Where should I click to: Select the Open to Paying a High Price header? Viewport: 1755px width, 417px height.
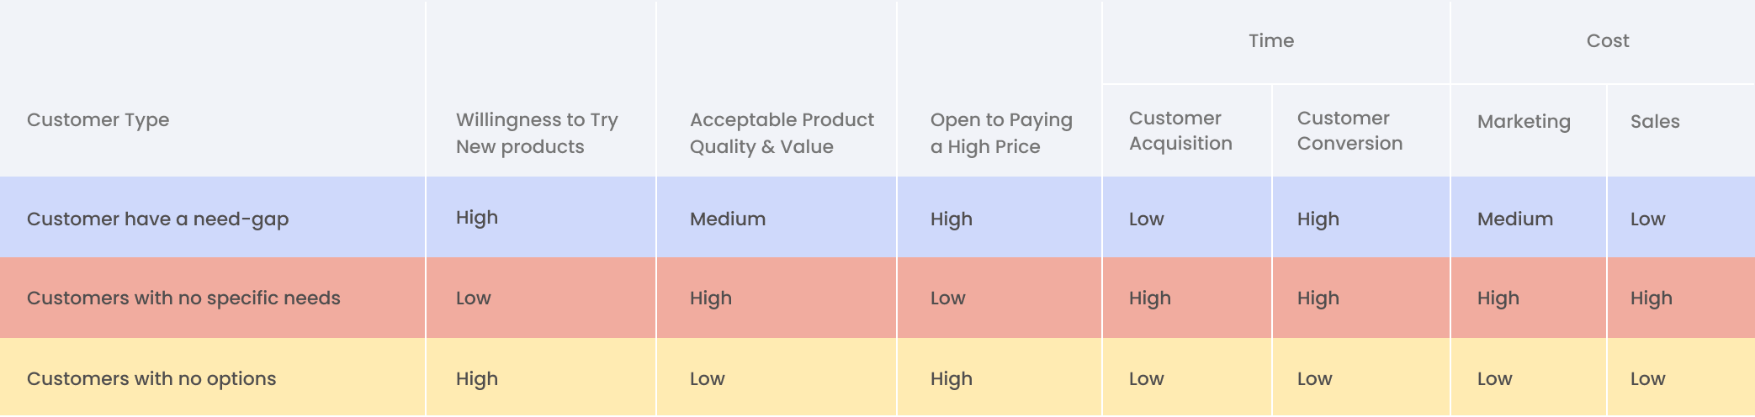click(1001, 133)
